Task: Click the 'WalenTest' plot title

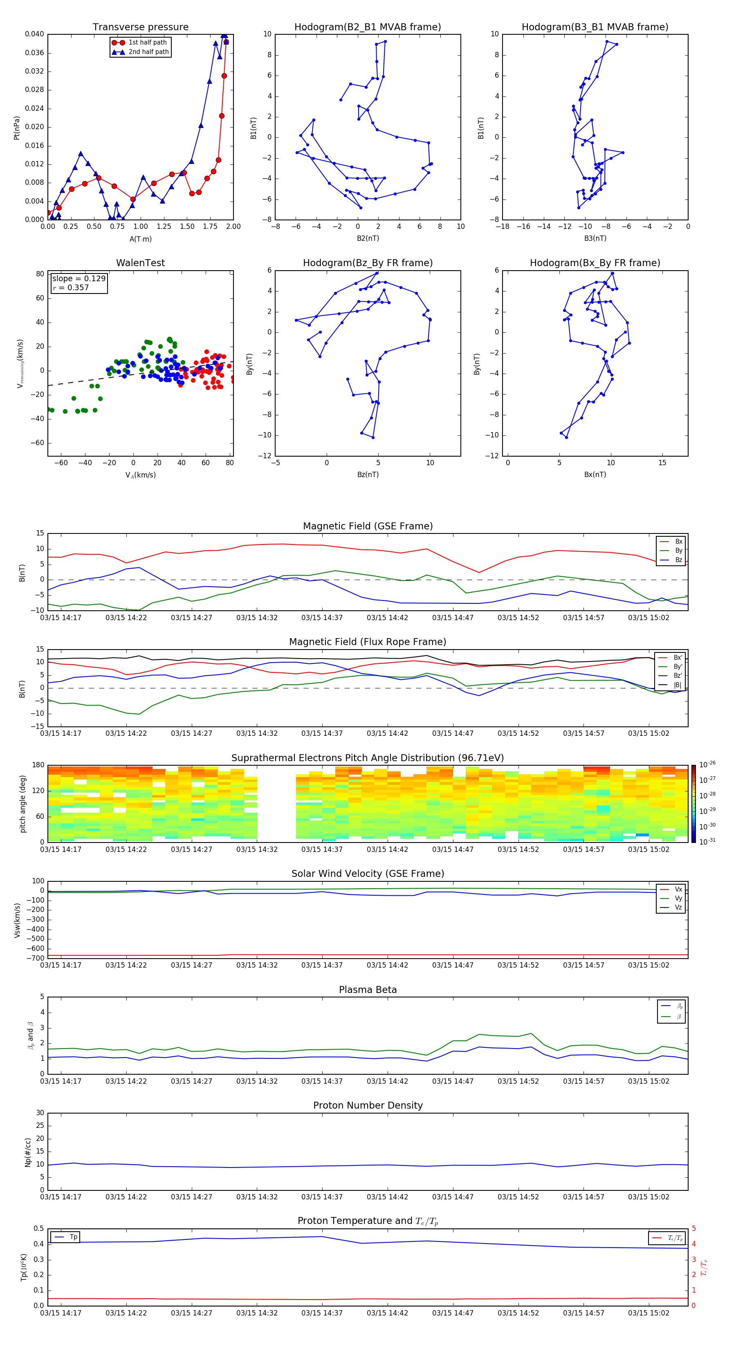Action: (x=140, y=263)
